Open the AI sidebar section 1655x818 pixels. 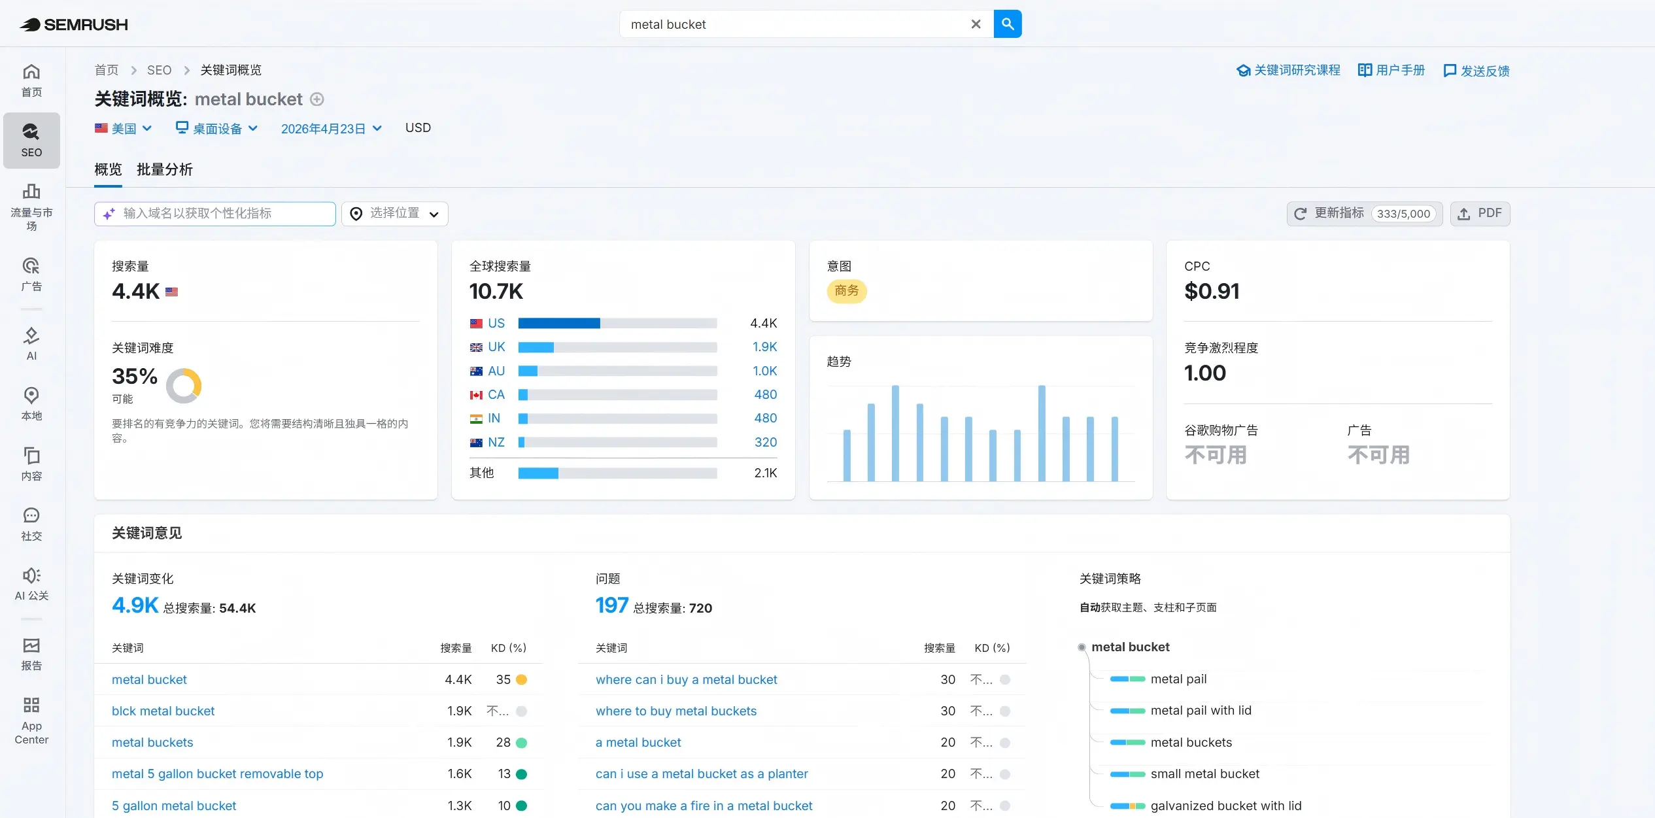(31, 344)
